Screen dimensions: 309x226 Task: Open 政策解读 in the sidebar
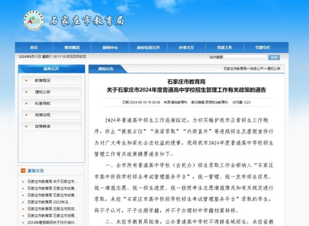click(51, 126)
